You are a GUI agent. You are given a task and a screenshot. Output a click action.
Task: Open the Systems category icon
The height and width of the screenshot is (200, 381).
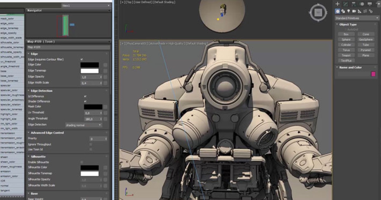point(371,11)
